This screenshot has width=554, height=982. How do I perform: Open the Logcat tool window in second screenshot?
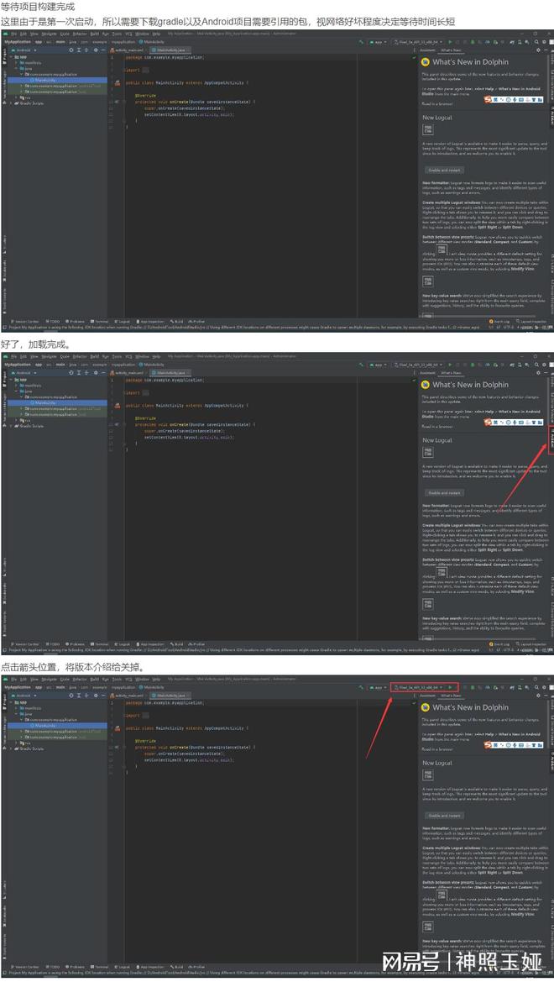(123, 643)
